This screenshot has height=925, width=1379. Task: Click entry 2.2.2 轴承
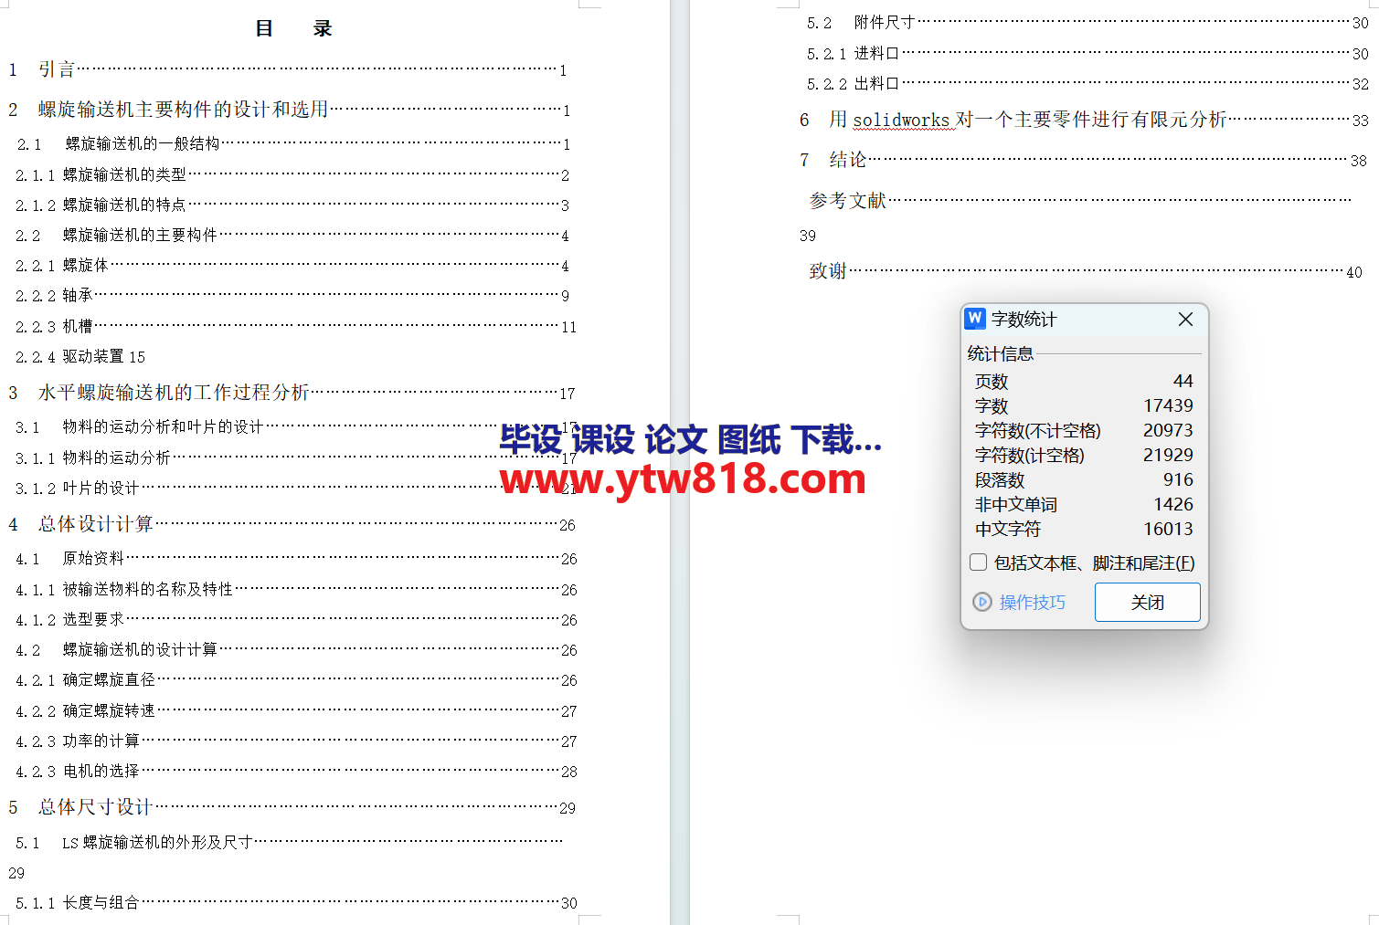pos(292,295)
